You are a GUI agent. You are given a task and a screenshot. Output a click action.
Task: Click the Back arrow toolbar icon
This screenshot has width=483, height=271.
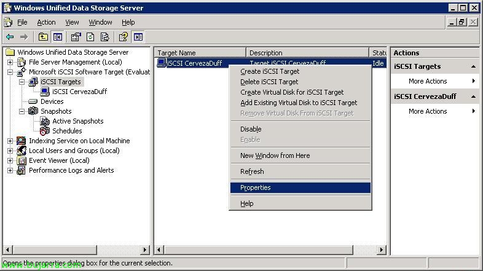[10, 37]
